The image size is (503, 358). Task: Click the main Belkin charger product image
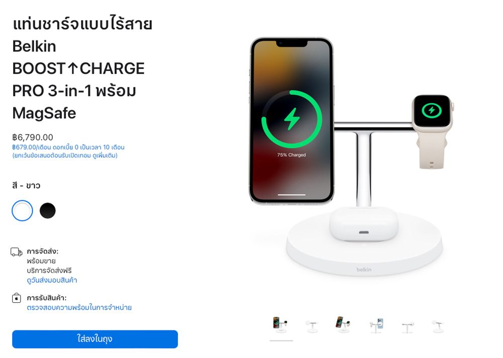(352, 157)
